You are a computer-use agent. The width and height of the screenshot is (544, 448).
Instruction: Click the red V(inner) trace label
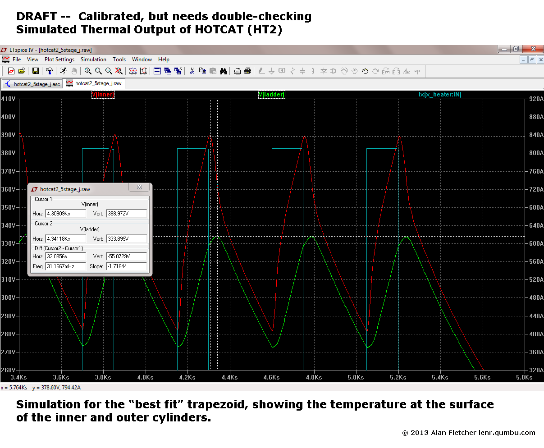coord(103,95)
